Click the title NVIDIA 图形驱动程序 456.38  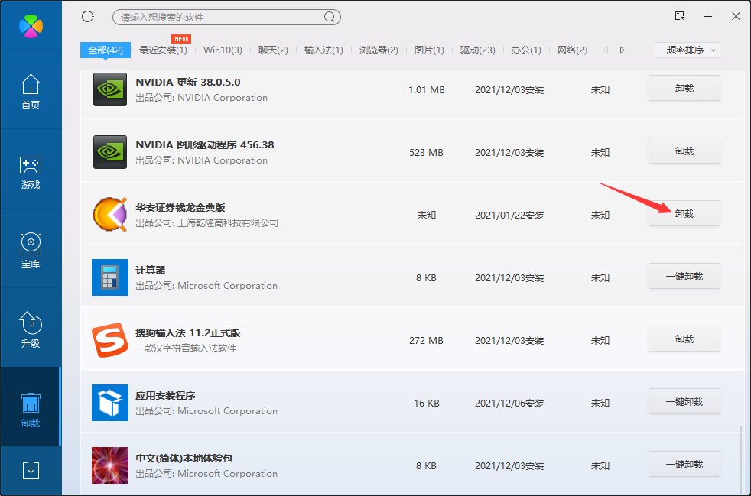204,144
